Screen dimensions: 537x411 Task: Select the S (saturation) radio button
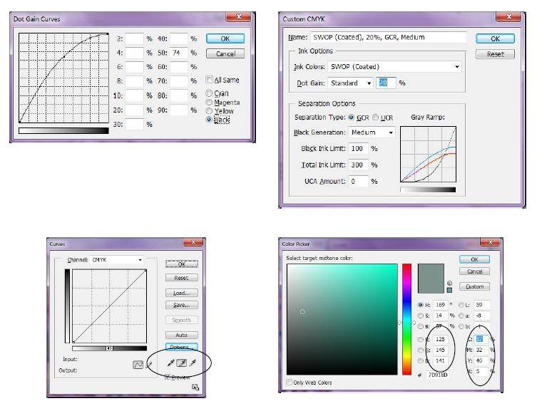coord(420,316)
